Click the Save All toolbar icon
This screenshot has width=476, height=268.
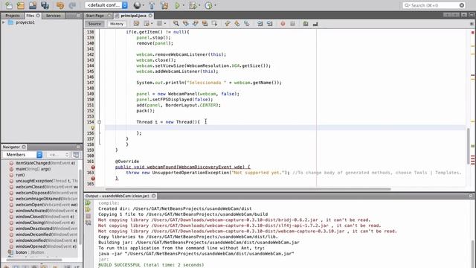click(x=45, y=5)
